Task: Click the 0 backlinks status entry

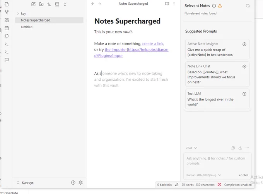Action: coord(164,185)
